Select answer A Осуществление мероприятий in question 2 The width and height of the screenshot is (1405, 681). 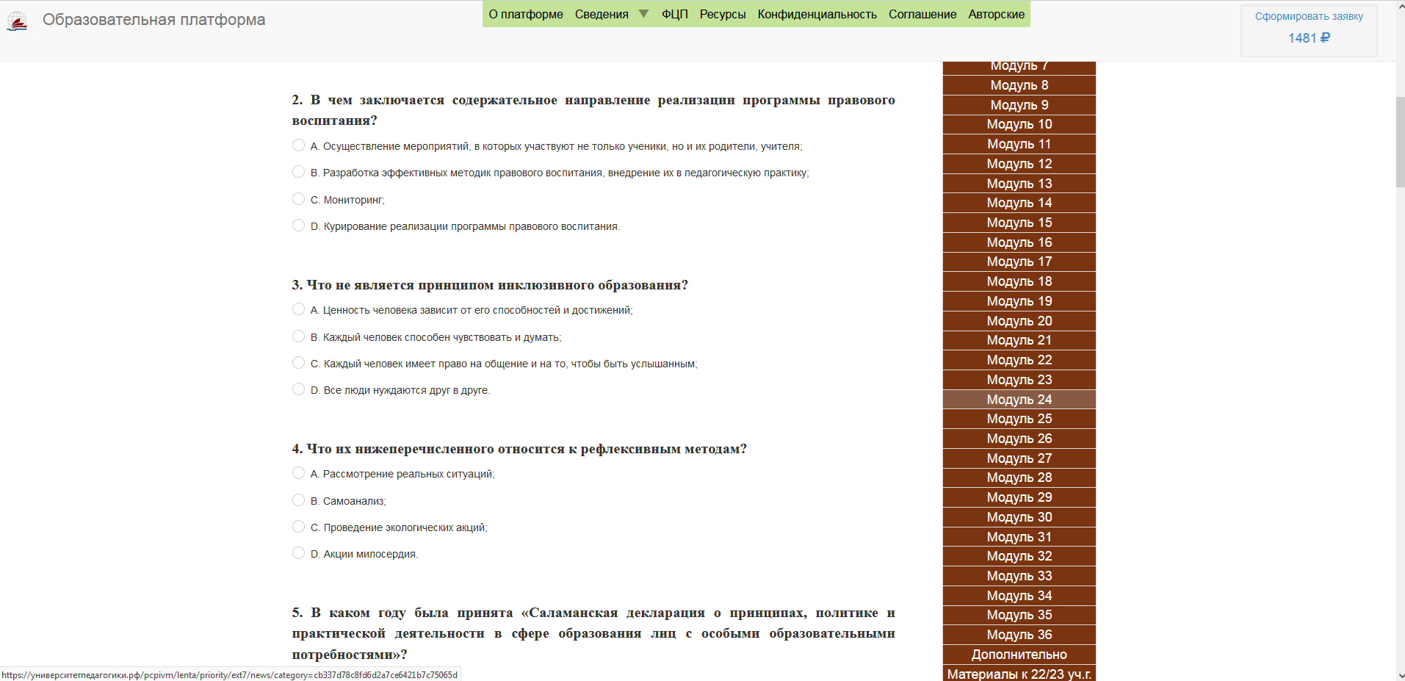coord(298,145)
